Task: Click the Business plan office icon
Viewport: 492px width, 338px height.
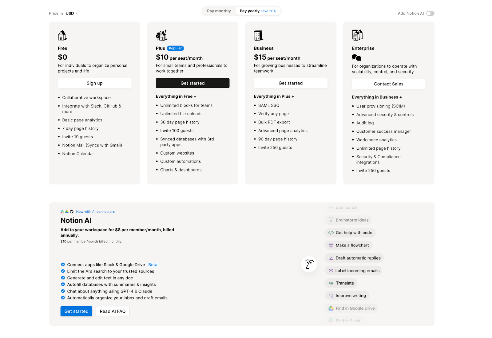Action: point(259,35)
